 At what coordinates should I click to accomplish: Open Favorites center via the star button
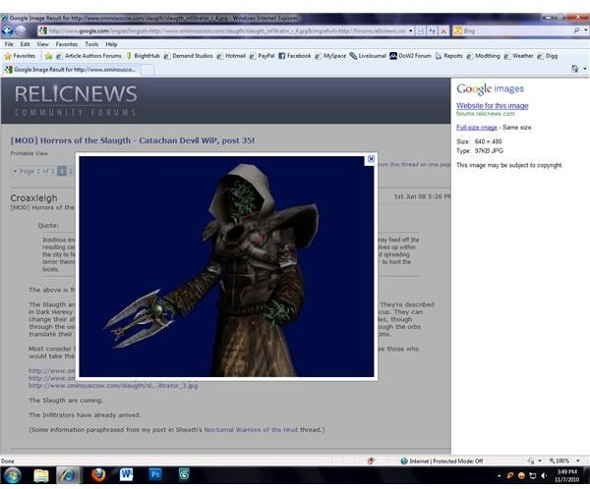[20, 56]
